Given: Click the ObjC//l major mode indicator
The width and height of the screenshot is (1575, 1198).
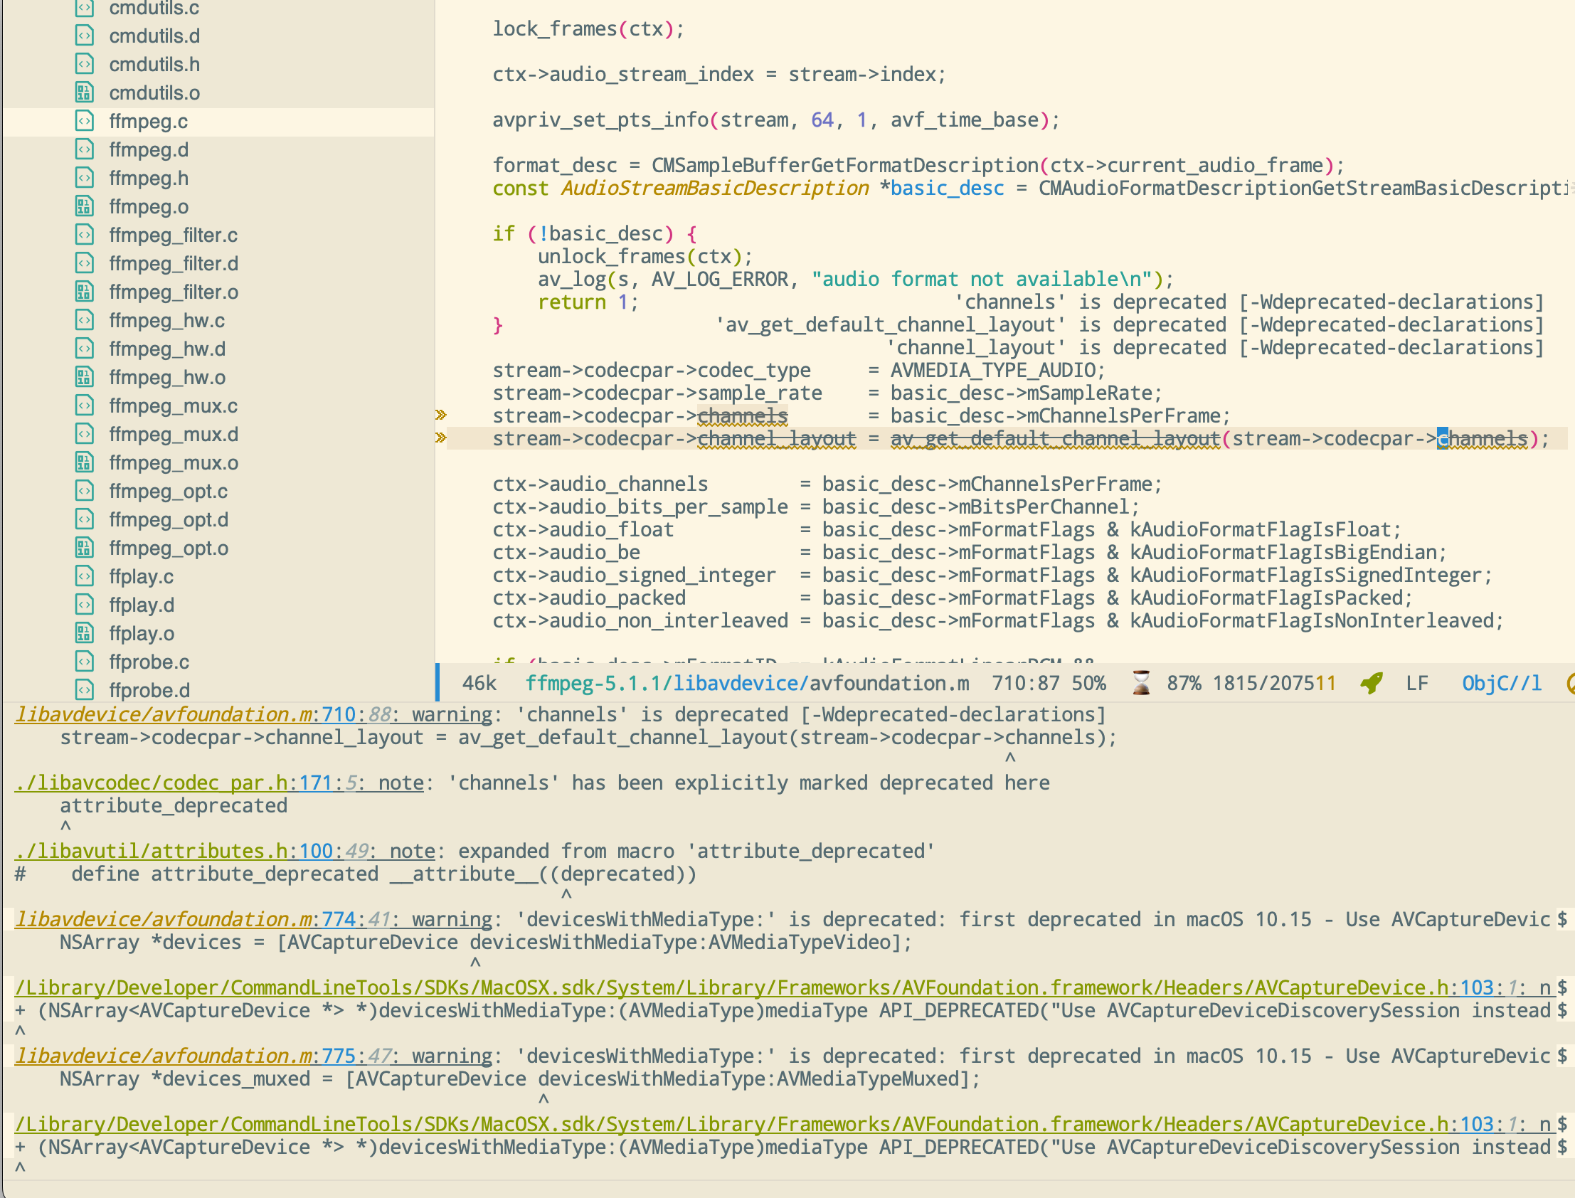Looking at the screenshot, I should click(x=1501, y=683).
